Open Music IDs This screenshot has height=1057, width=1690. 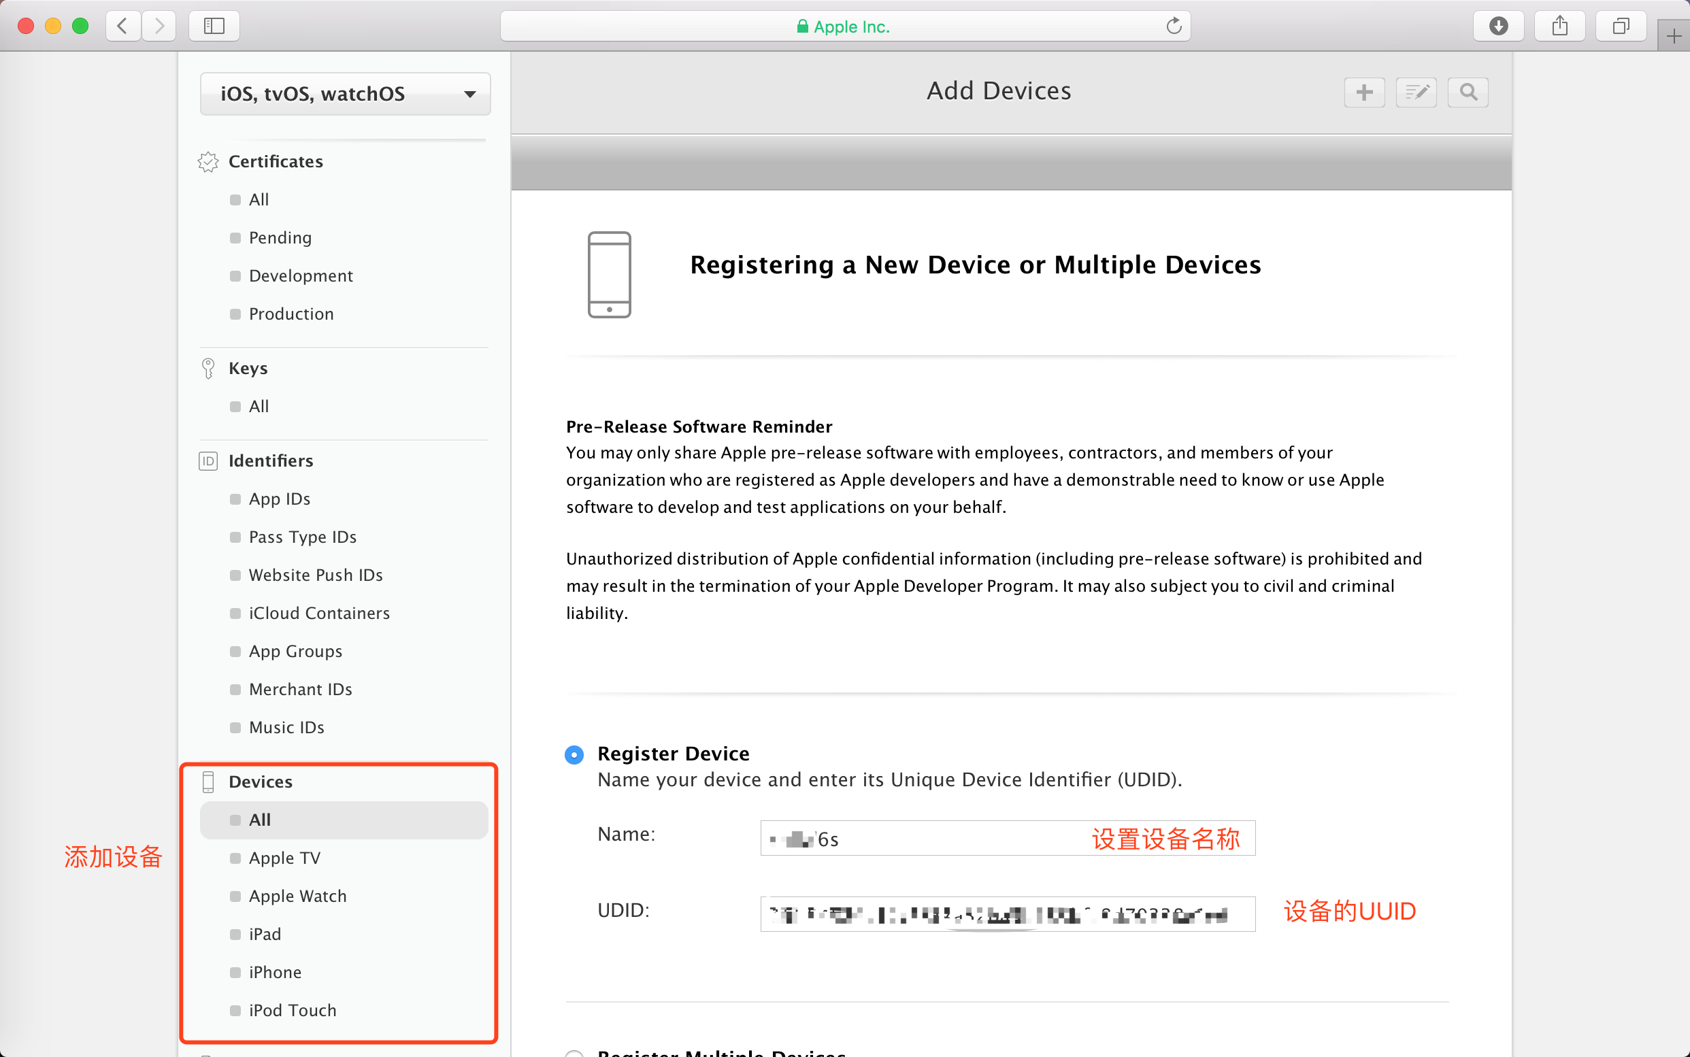[x=286, y=728]
